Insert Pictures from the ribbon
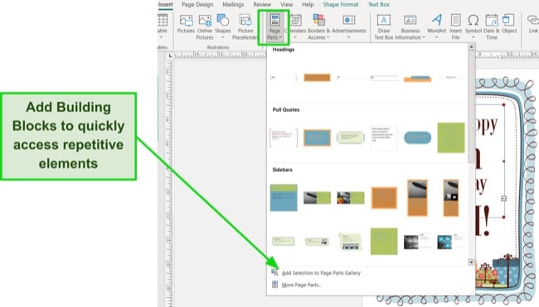The image size is (539, 307). pos(186,24)
